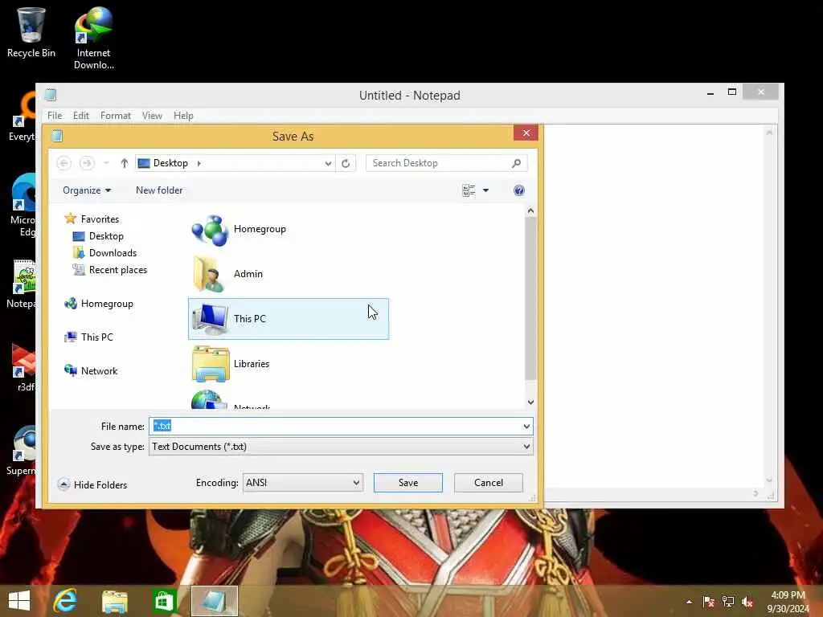Open Action Center flag tray icon
Viewport: 823px width, 617px height.
click(708, 602)
